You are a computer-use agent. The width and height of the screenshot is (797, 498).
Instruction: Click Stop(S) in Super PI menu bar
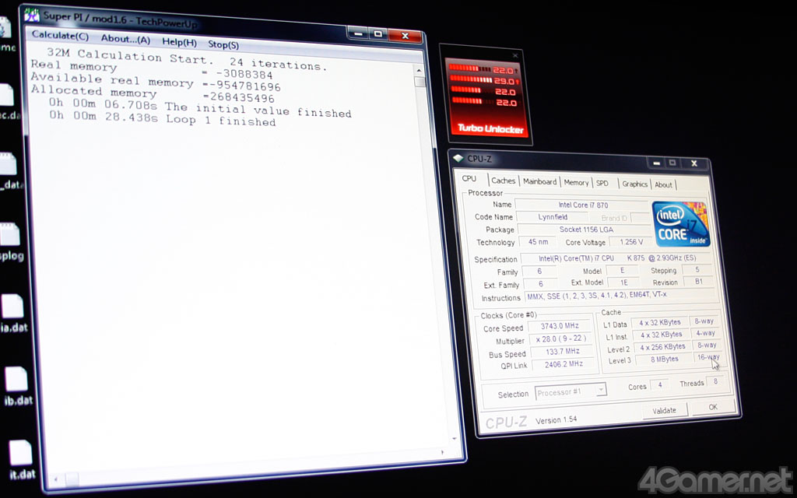click(223, 45)
